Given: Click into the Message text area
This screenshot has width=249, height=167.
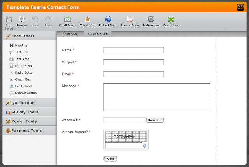Looking at the screenshot, I should (x=157, y=97).
